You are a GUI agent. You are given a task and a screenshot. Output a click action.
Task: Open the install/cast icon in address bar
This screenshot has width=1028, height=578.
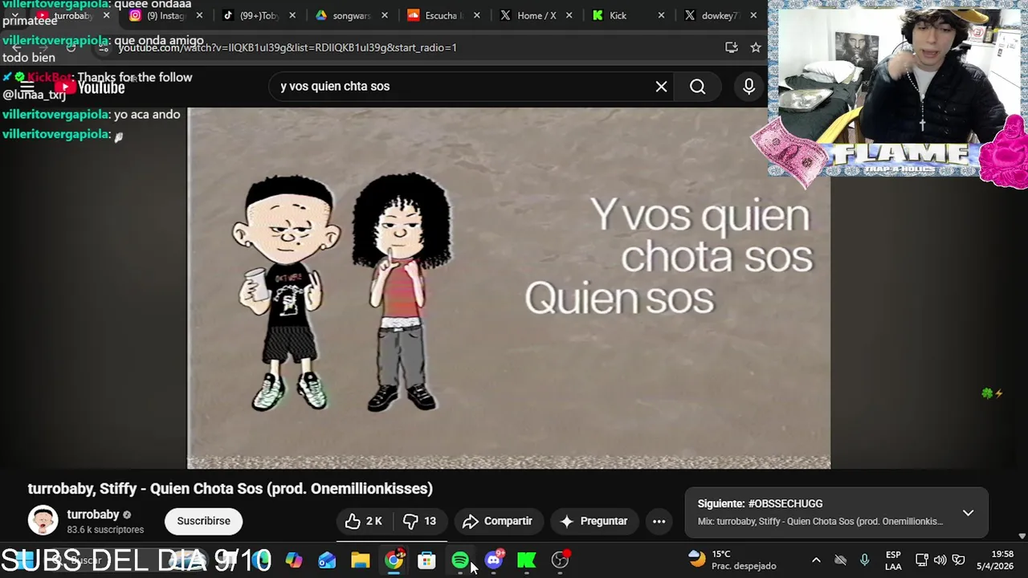tap(731, 47)
